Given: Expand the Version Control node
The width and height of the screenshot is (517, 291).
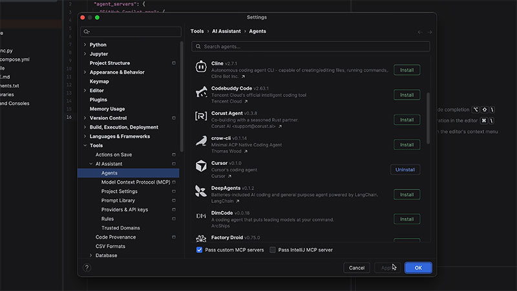Looking at the screenshot, I should click(85, 118).
